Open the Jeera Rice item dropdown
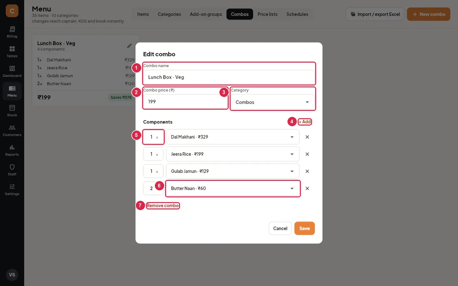This screenshot has height=286, width=458. [233, 154]
